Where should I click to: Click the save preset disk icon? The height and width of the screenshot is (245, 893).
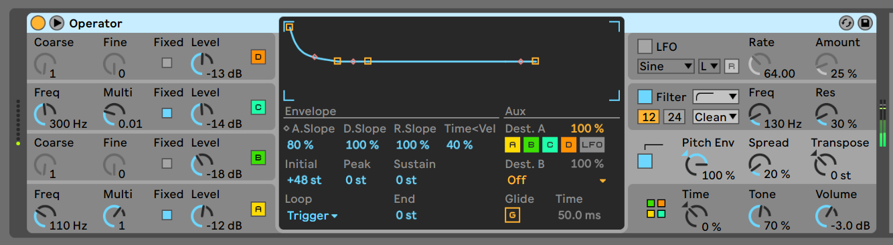pyautogui.click(x=865, y=23)
